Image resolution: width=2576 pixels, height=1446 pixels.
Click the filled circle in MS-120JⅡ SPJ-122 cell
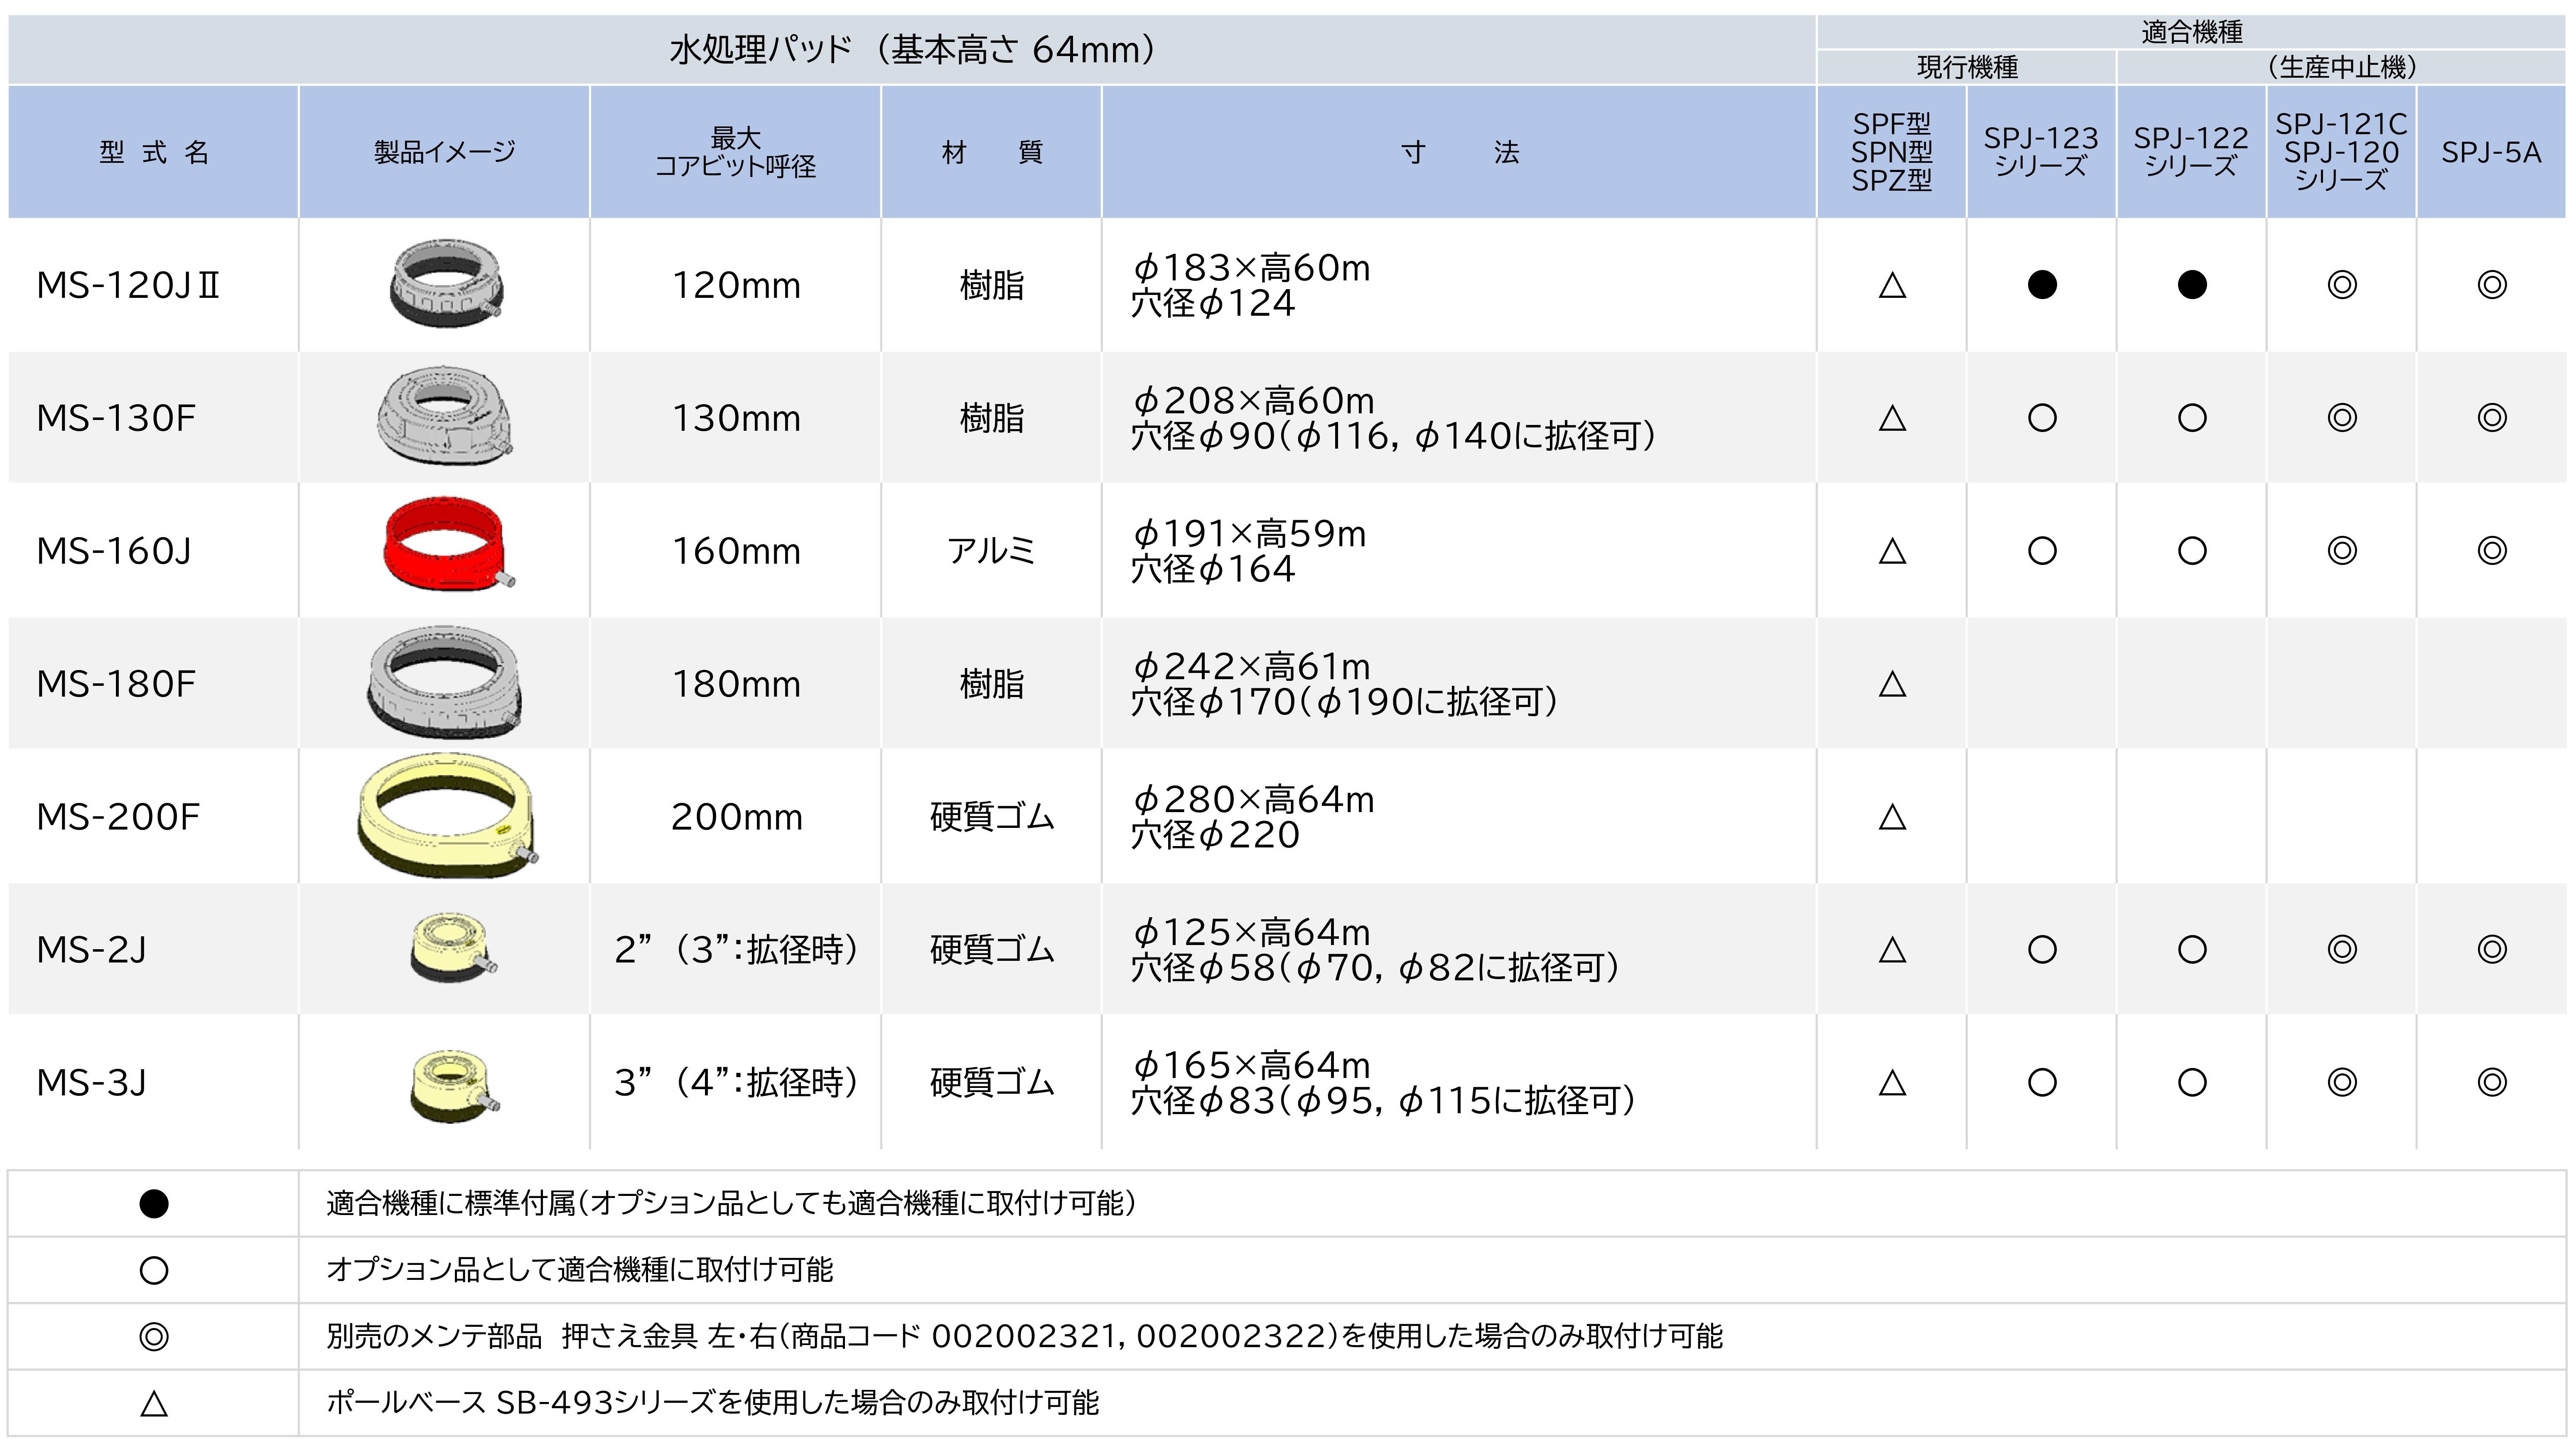click(x=2192, y=285)
